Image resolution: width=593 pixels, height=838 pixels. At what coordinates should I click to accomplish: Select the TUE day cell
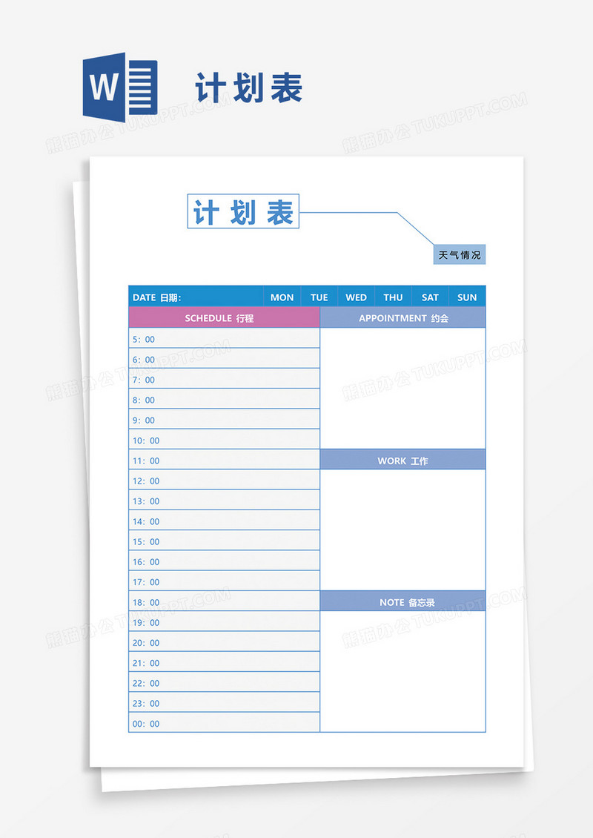pos(319,297)
